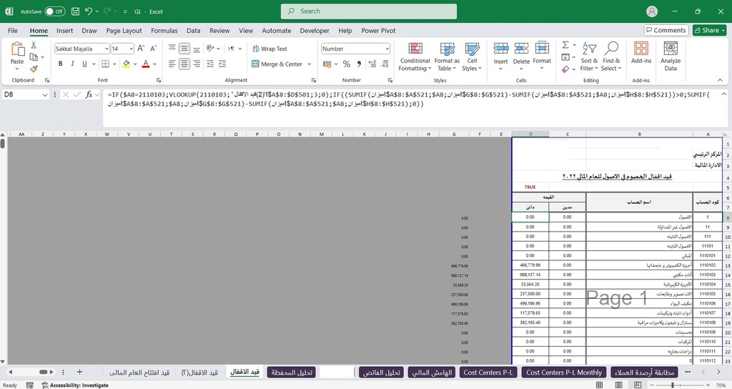This screenshot has width=732, height=389.
Task: Switch to Cost Centers P-L sheet
Action: point(488,372)
